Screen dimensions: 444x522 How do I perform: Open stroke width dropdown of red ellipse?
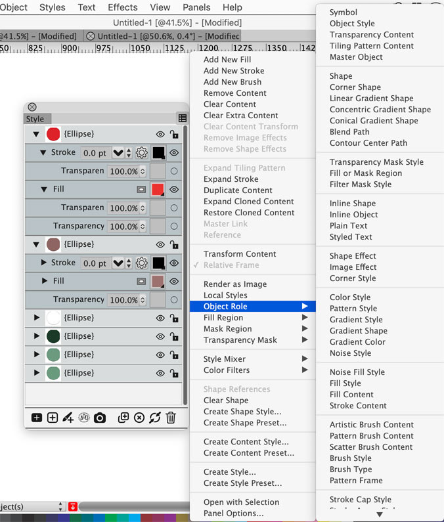118,153
